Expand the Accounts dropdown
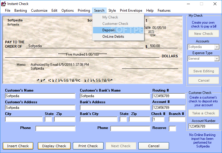This screenshot has height=153, width=222. coord(217,47)
